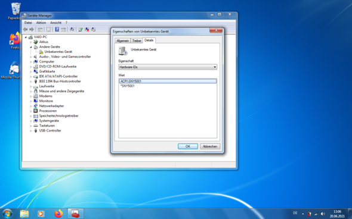Click the Geräte-Manager taskbar button

(x=75, y=214)
